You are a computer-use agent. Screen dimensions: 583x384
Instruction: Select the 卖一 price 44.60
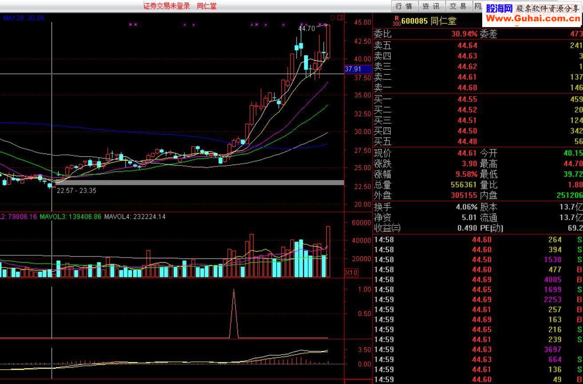[x=467, y=88]
